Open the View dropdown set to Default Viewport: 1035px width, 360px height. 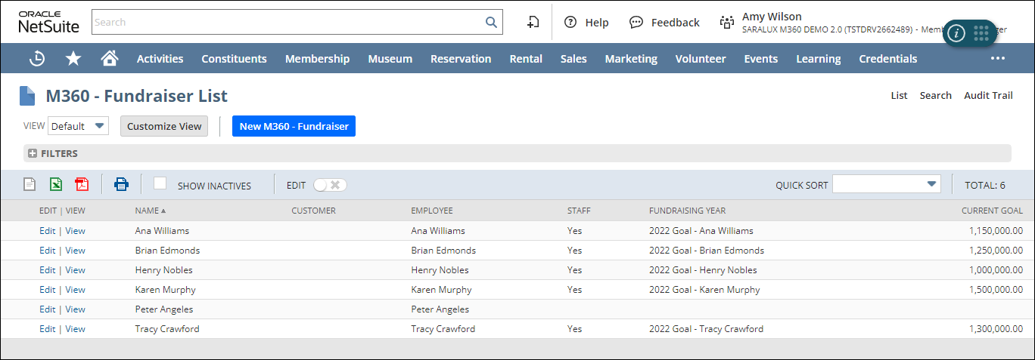[x=79, y=126]
